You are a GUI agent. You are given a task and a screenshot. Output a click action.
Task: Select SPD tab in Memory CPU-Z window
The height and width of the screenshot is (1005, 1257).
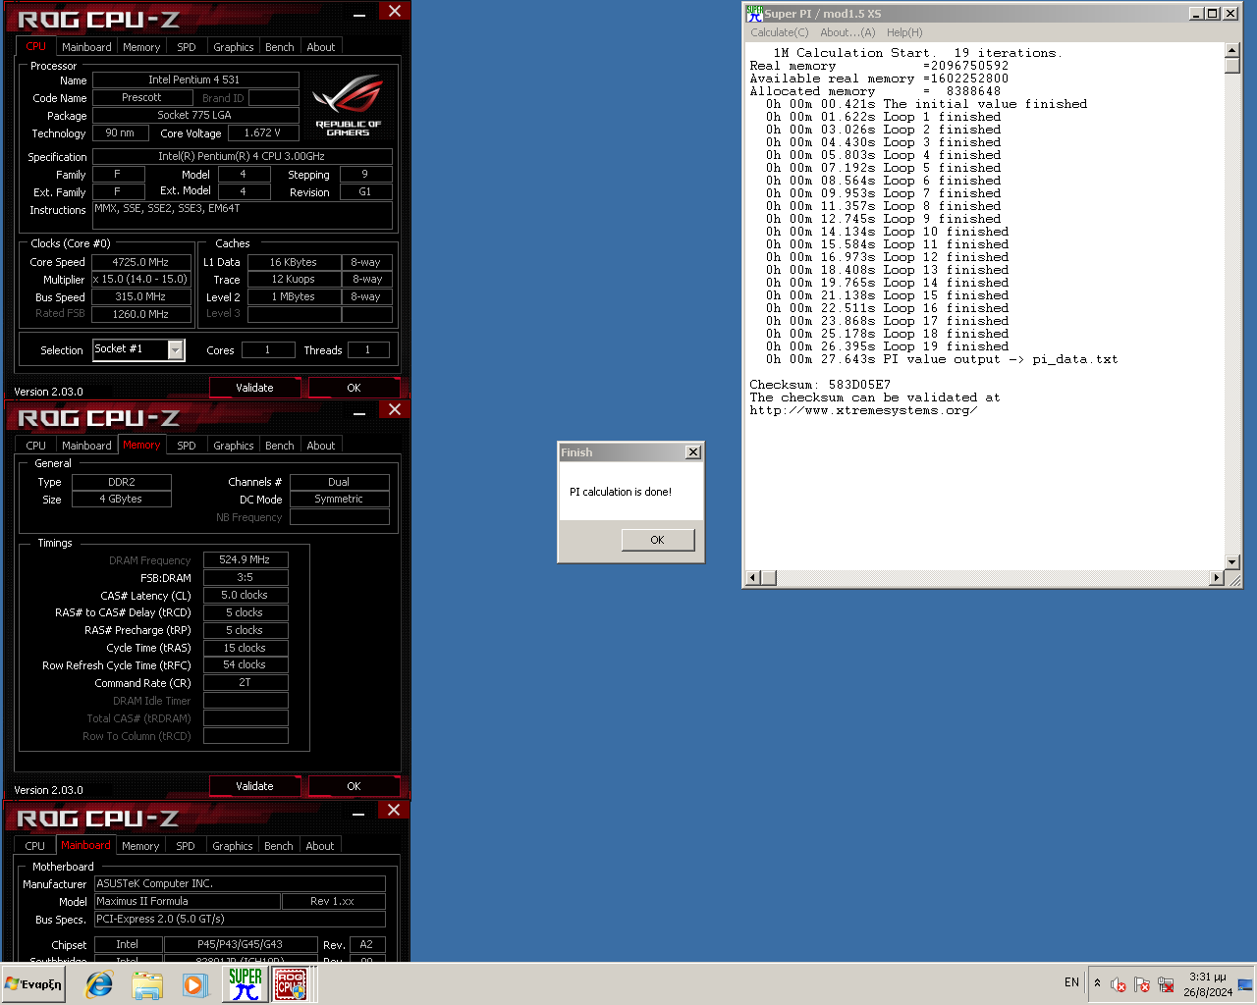tap(187, 446)
